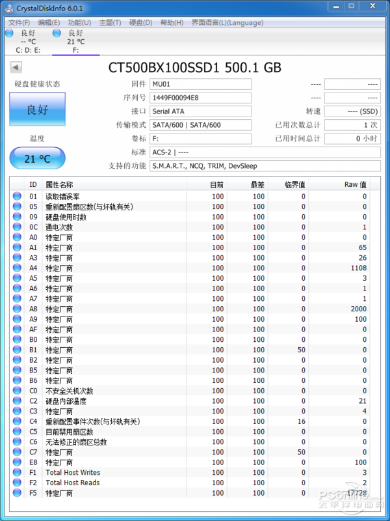Select the C: D: E: disk tab

(28, 42)
